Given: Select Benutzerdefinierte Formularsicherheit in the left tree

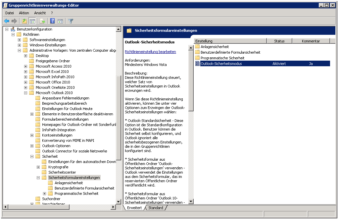Looking at the screenshot, I should click(x=84, y=188).
